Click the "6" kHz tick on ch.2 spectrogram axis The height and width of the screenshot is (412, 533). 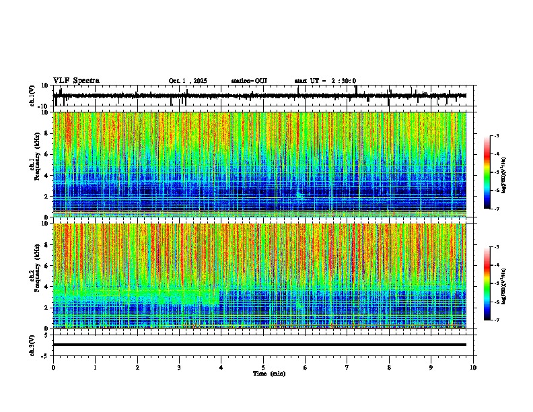[x=47, y=266]
